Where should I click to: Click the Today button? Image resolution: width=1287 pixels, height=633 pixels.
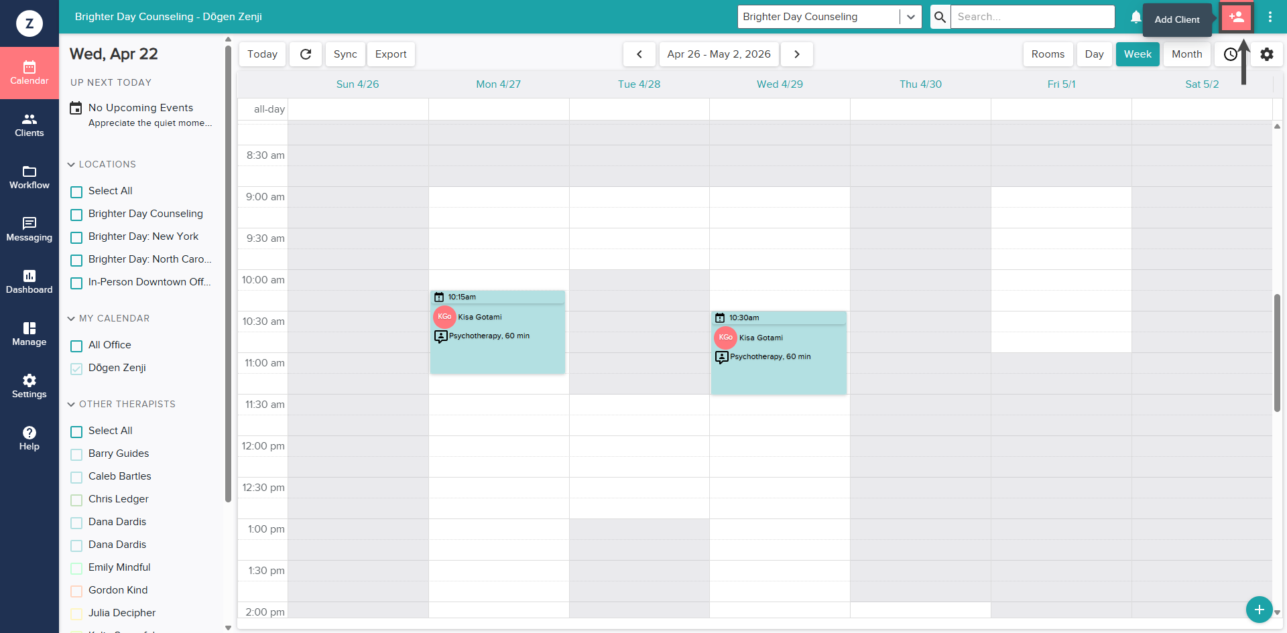262,54
